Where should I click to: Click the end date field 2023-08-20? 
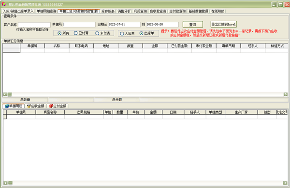pyautogui.click(x=162, y=25)
